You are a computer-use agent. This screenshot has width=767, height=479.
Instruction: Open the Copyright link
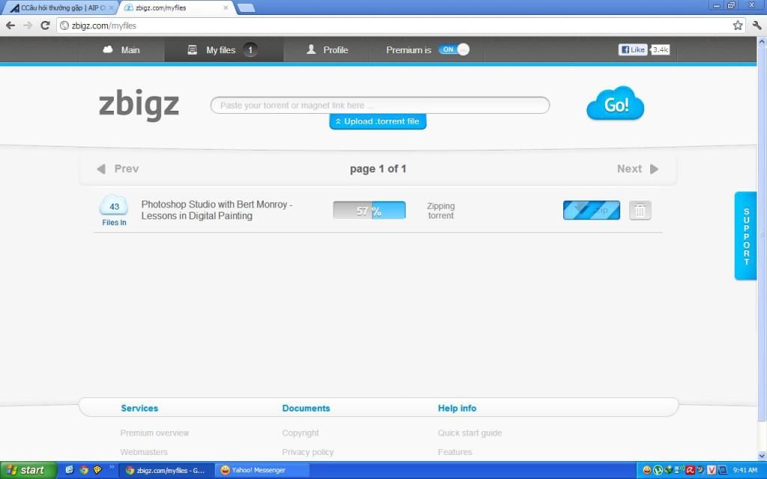click(x=300, y=433)
